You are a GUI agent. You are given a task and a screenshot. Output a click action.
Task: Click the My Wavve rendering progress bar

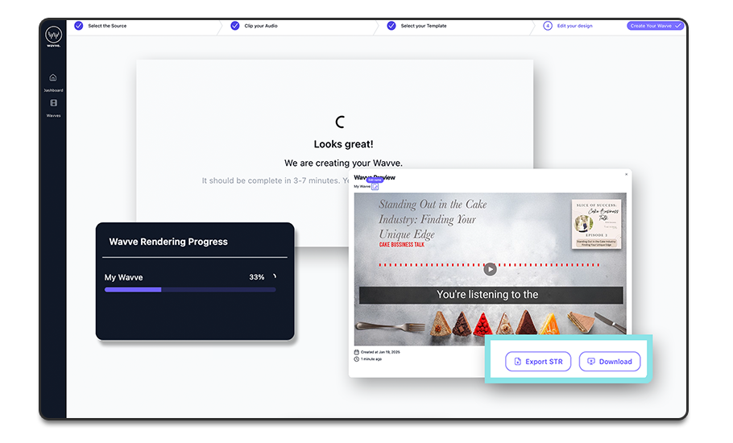tap(190, 289)
